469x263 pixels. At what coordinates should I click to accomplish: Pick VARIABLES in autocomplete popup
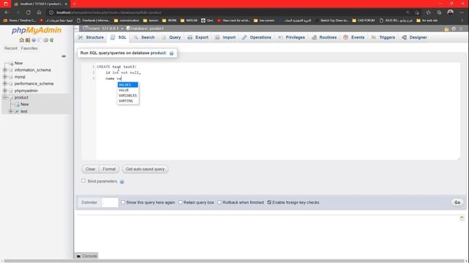(128, 96)
